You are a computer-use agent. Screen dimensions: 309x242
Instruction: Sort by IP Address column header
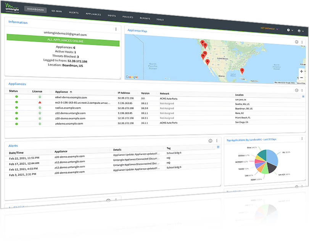click(124, 93)
